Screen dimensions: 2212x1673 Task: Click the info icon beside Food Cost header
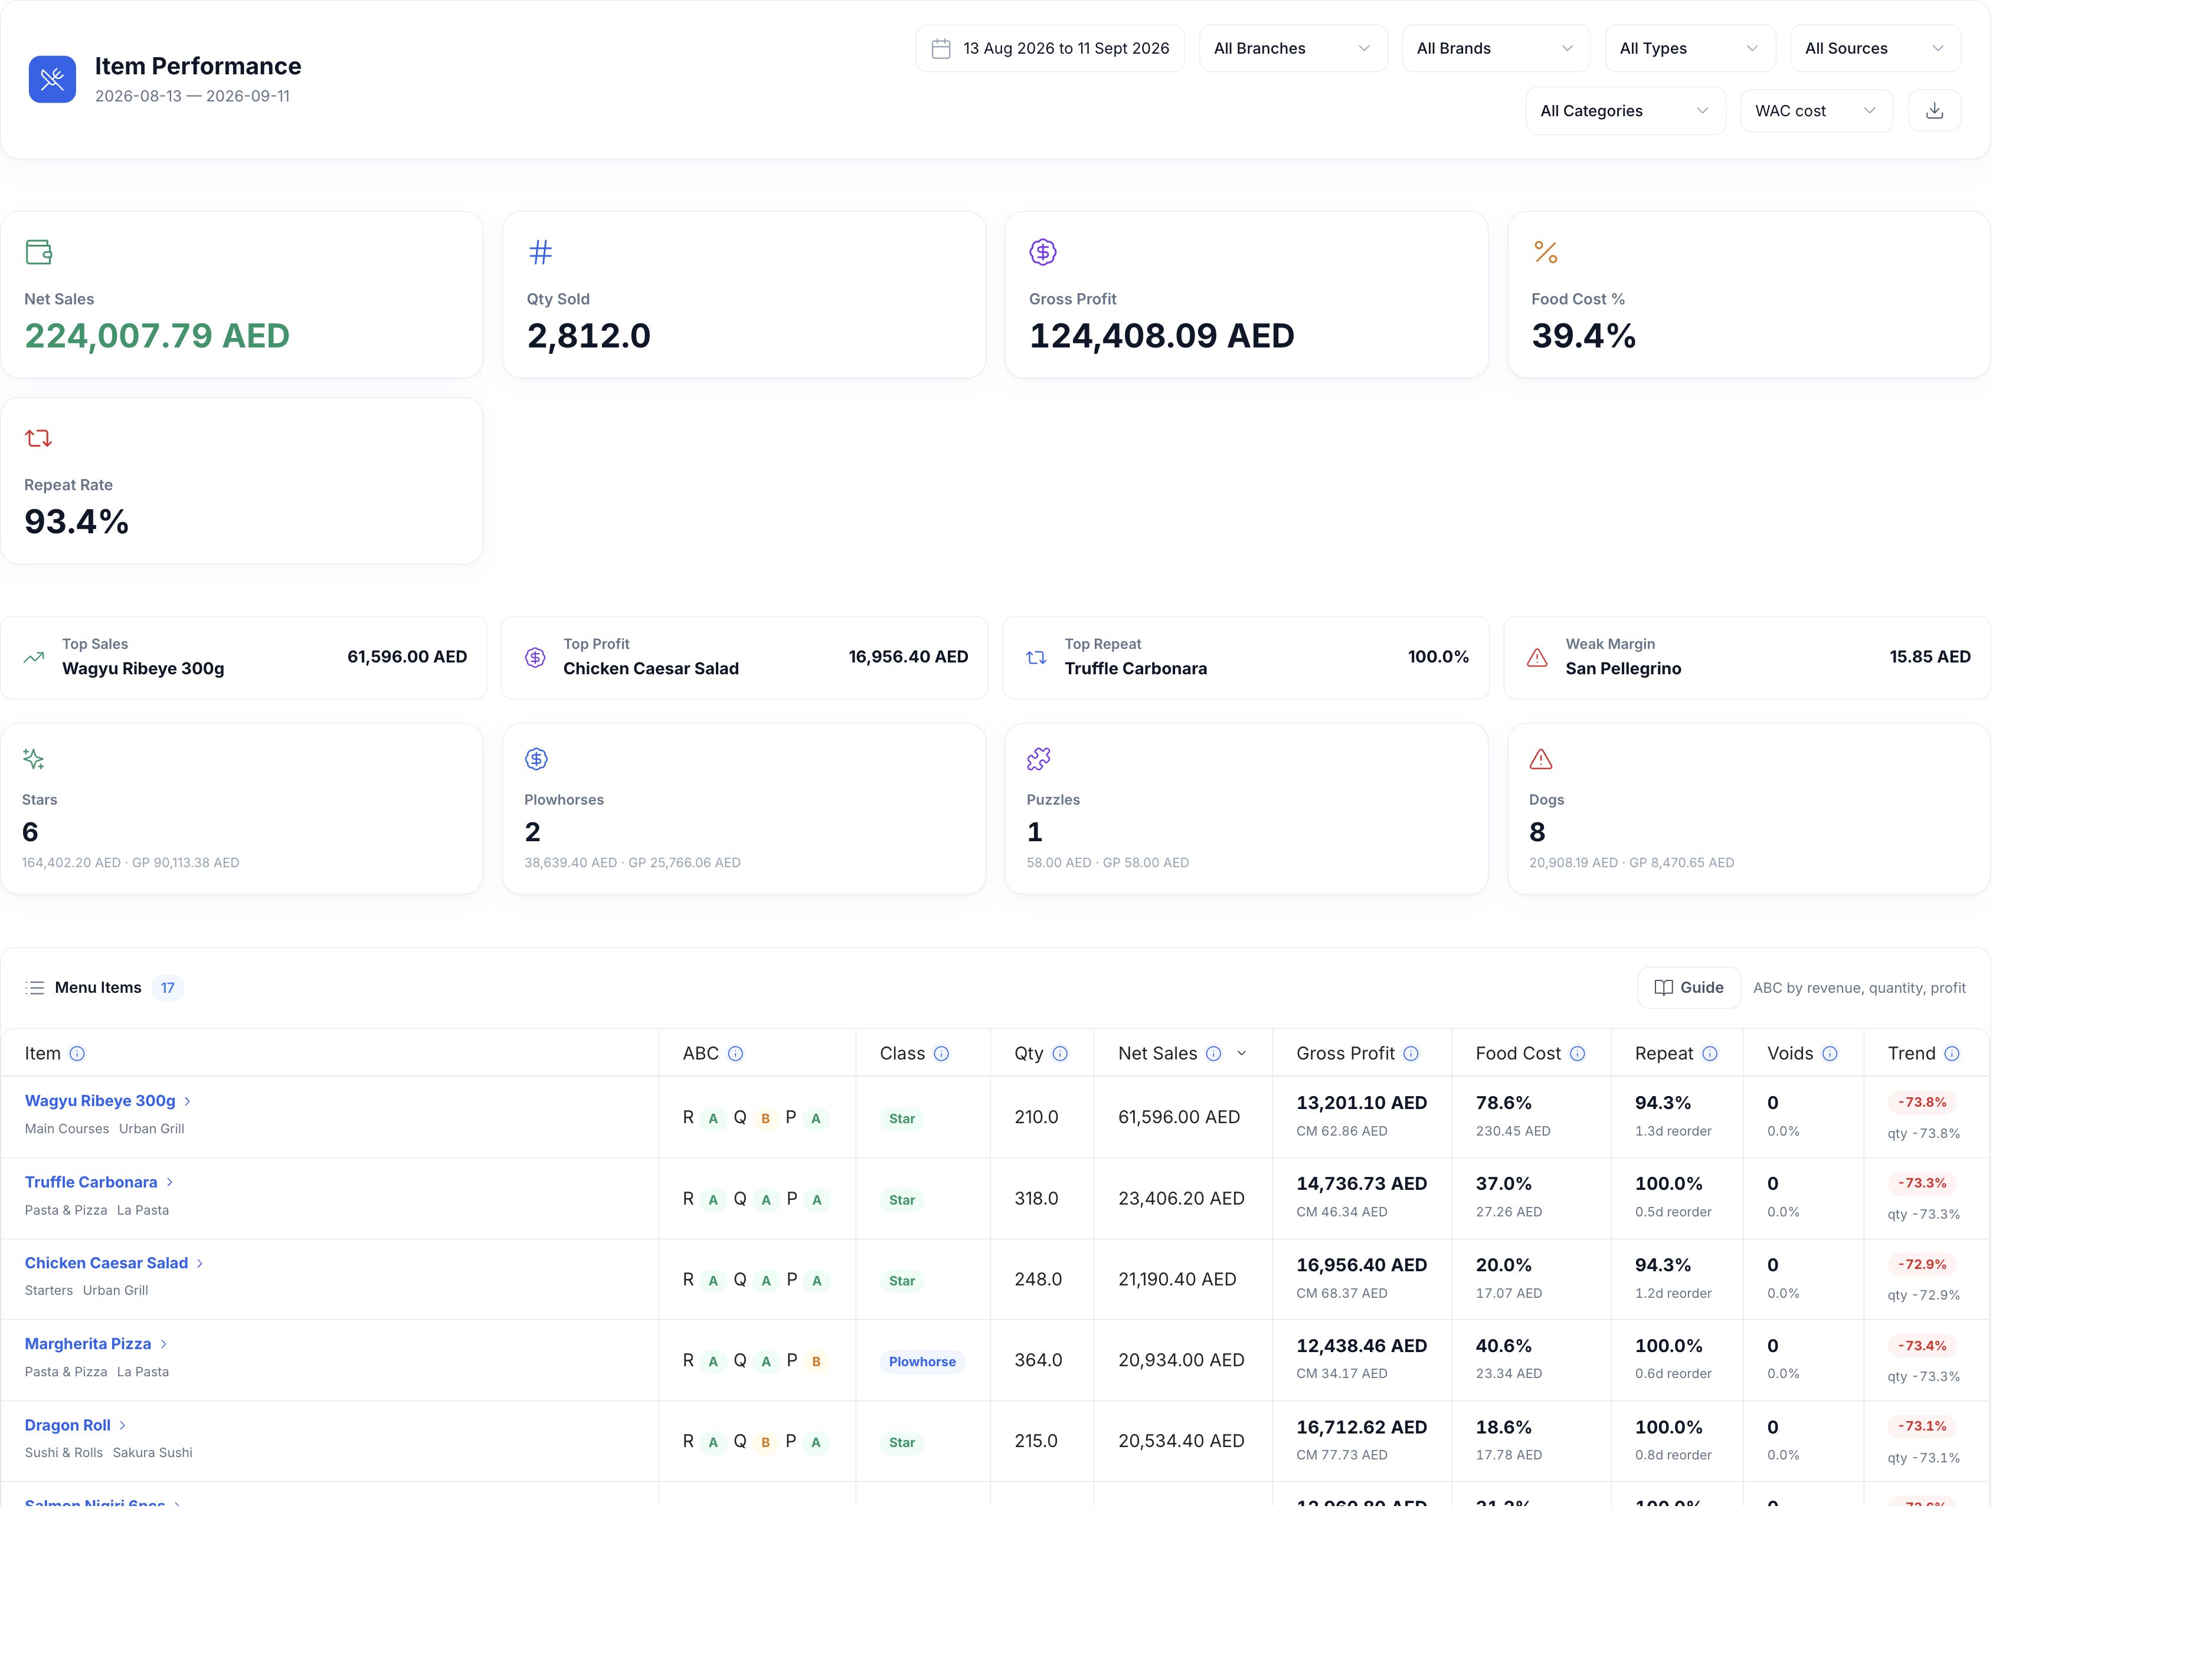click(x=1577, y=1054)
